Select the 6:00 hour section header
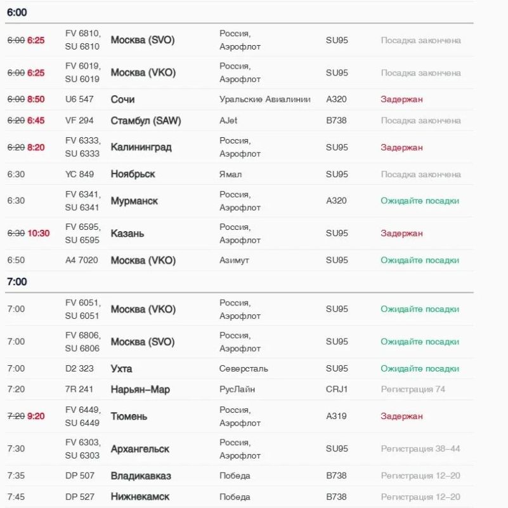508x508 pixels. point(17,12)
